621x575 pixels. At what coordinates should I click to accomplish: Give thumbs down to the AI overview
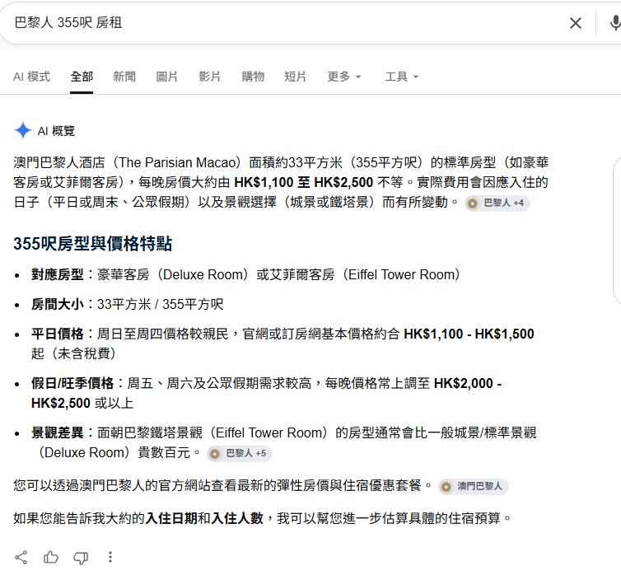point(81,558)
